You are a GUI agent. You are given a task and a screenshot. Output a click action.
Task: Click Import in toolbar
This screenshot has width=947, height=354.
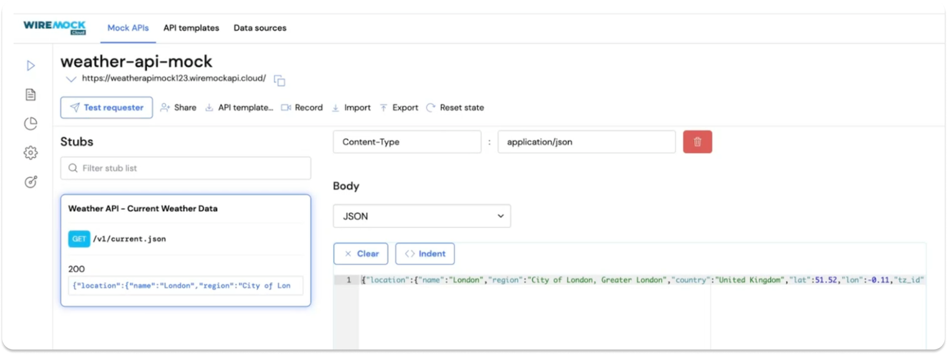pos(351,107)
